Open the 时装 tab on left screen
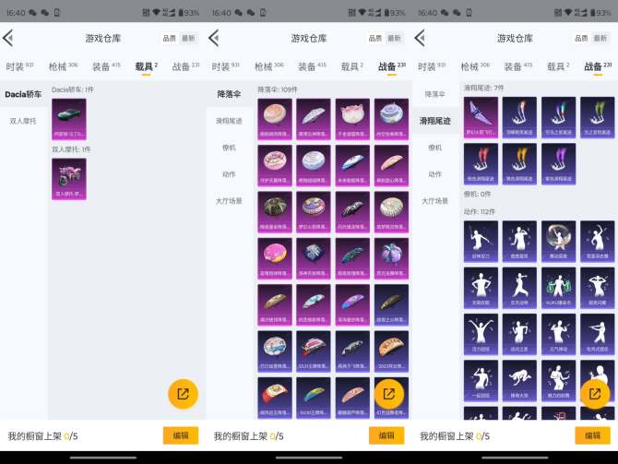 (x=19, y=66)
